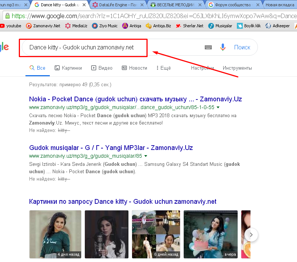The image size is (297, 262).
Task: Close the Dance kitty - Gudok tab
Action: coord(84,5)
